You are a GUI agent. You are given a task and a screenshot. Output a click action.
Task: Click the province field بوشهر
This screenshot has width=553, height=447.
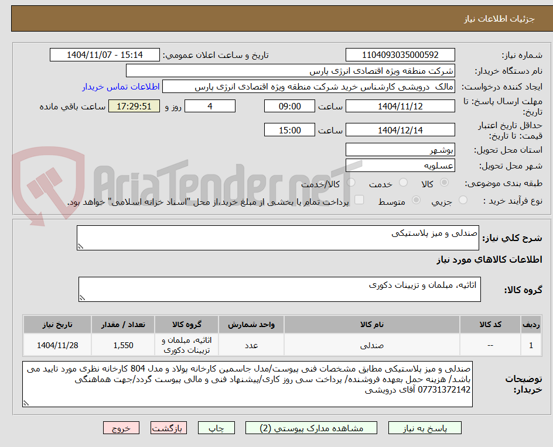[400, 150]
